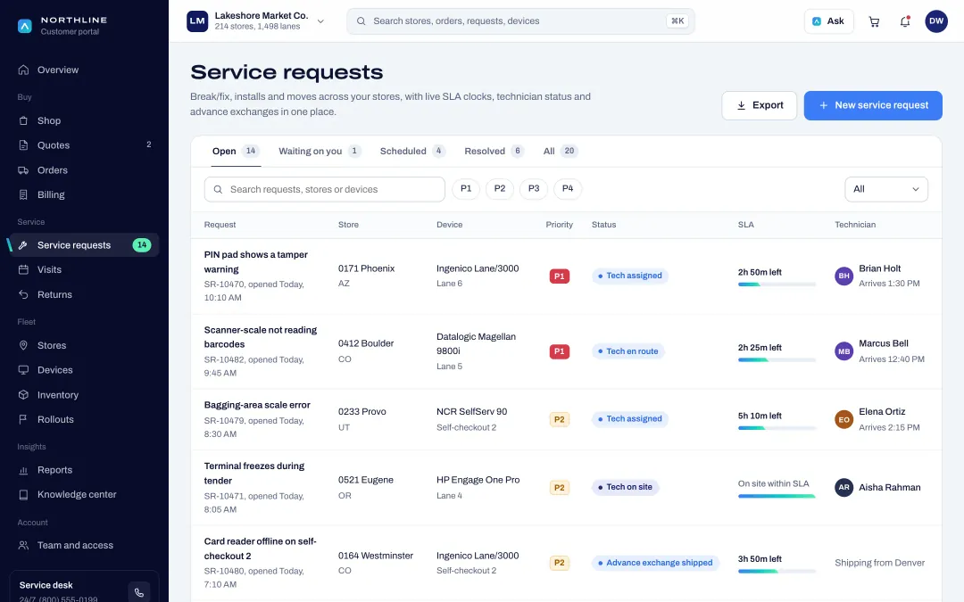This screenshot has height=602, width=964.
Task: Open the DW user avatar menu
Action: point(935,21)
